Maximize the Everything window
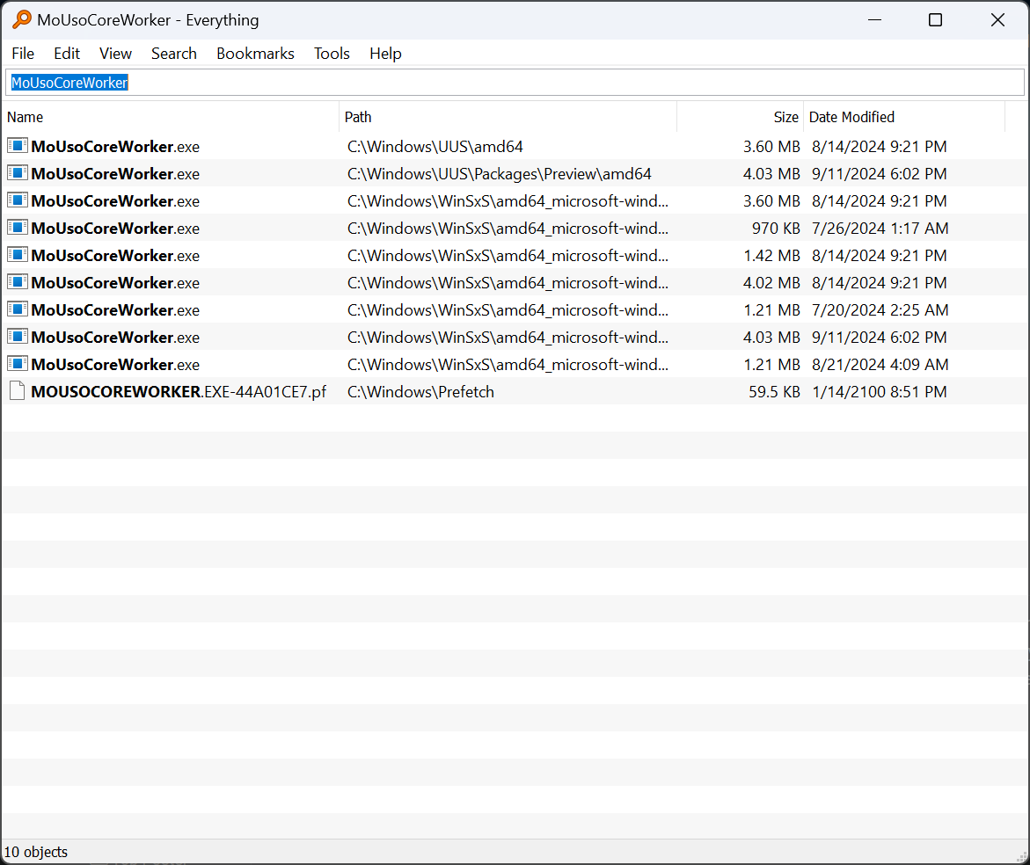This screenshot has width=1030, height=865. pos(935,19)
